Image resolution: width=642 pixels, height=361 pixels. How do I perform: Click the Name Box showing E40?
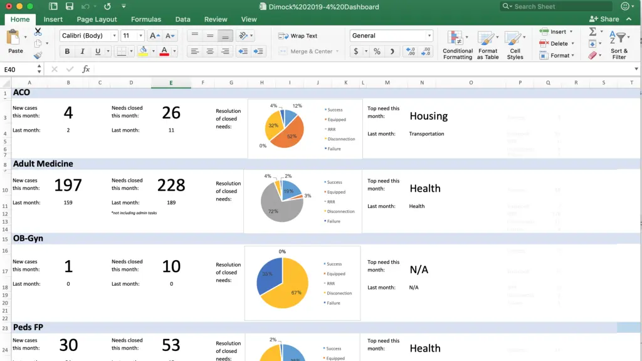click(18, 69)
